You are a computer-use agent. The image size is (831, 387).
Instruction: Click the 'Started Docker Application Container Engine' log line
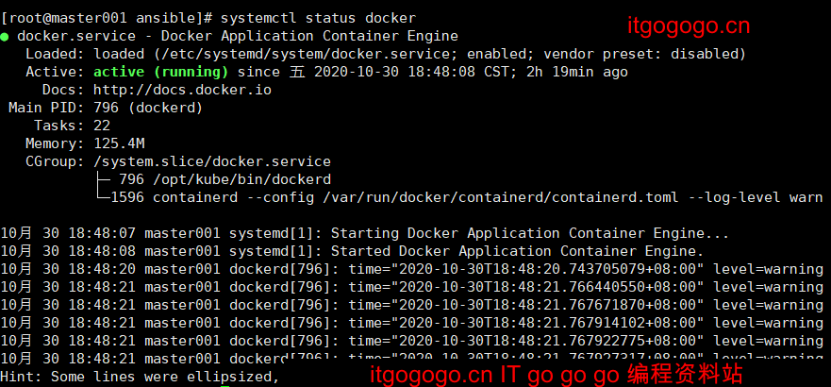352,251
